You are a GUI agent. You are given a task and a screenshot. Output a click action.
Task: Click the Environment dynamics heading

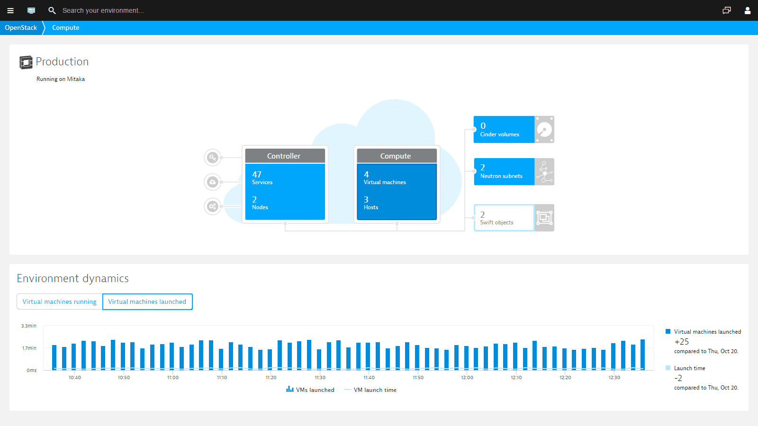(x=73, y=278)
